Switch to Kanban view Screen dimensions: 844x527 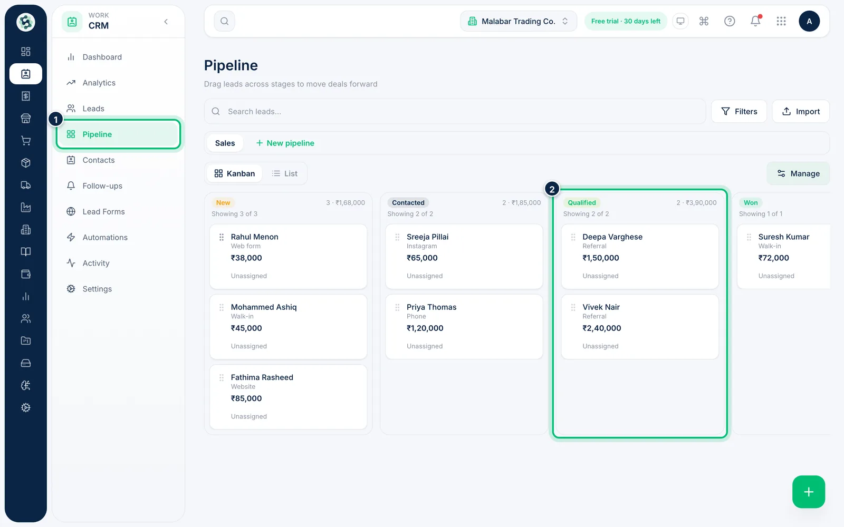tap(235, 173)
